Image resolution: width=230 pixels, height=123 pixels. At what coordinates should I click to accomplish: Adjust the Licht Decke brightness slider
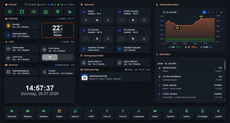(x=58, y=57)
